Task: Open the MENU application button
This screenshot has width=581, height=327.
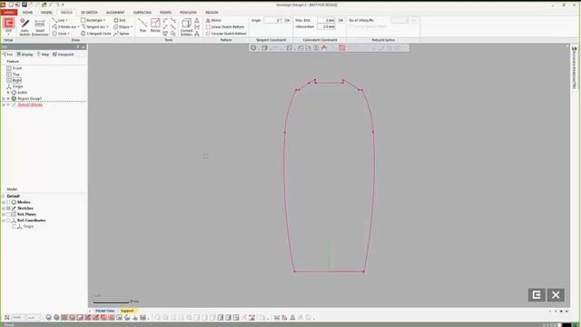Action: coord(9,12)
